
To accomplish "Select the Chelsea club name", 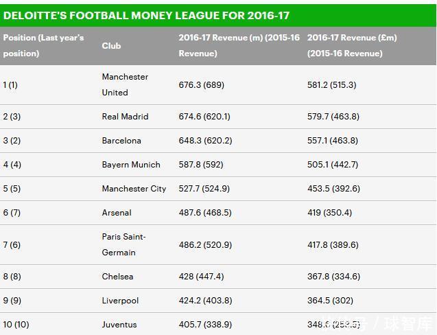I will [x=117, y=277].
